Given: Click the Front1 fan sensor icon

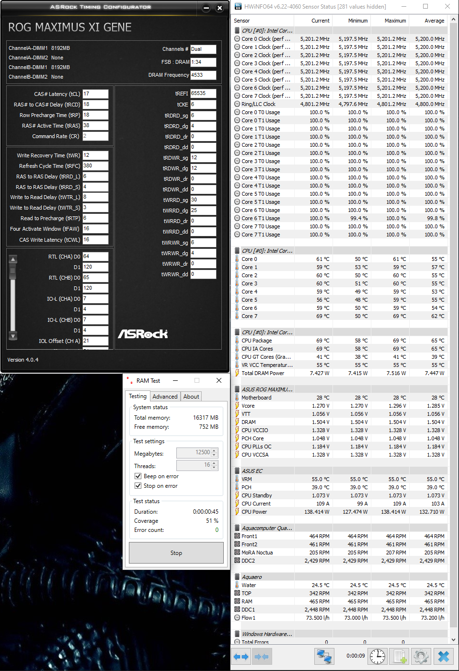Looking at the screenshot, I should [237, 536].
